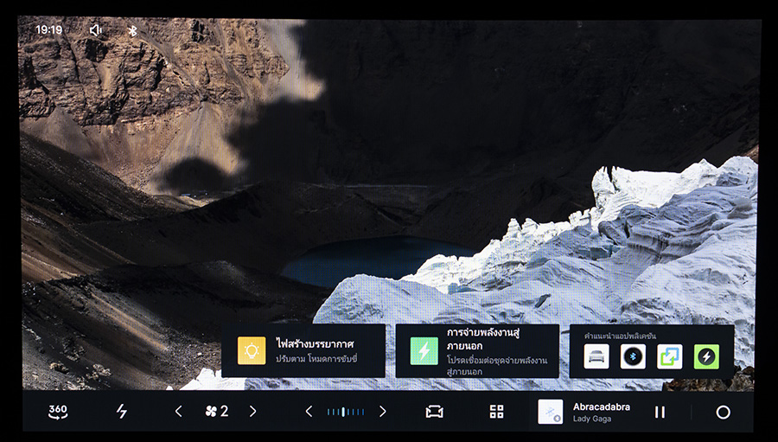778x442 pixels.
Task: Pause the song Abracadabra
Action: (x=660, y=413)
